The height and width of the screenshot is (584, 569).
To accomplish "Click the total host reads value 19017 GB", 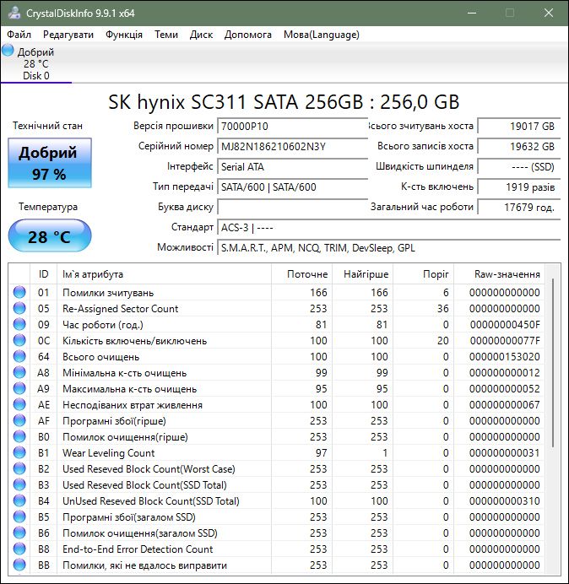I will tap(518, 126).
